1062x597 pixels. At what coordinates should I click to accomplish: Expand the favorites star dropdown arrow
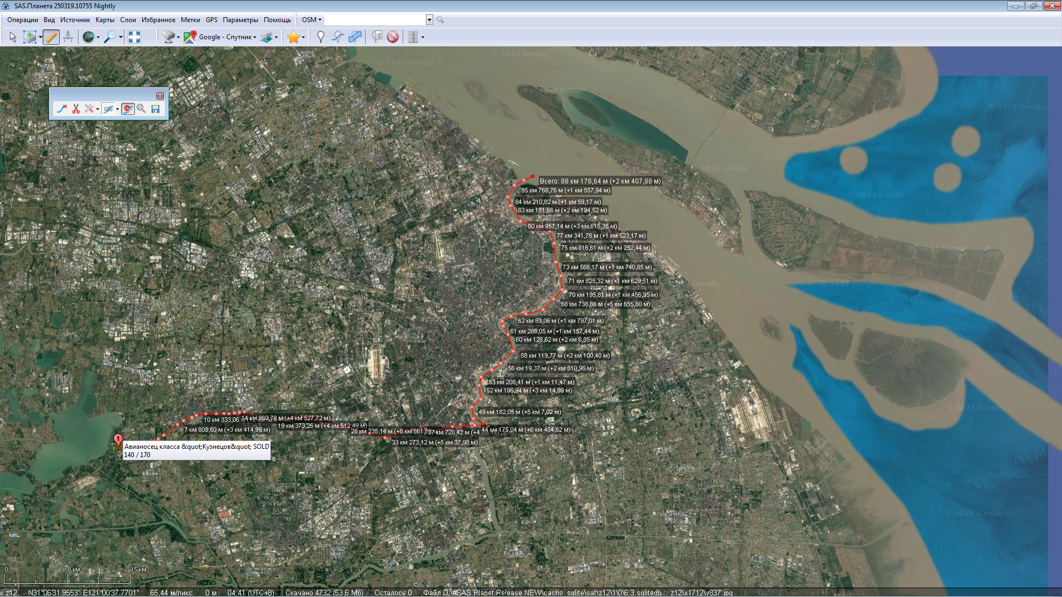(303, 38)
